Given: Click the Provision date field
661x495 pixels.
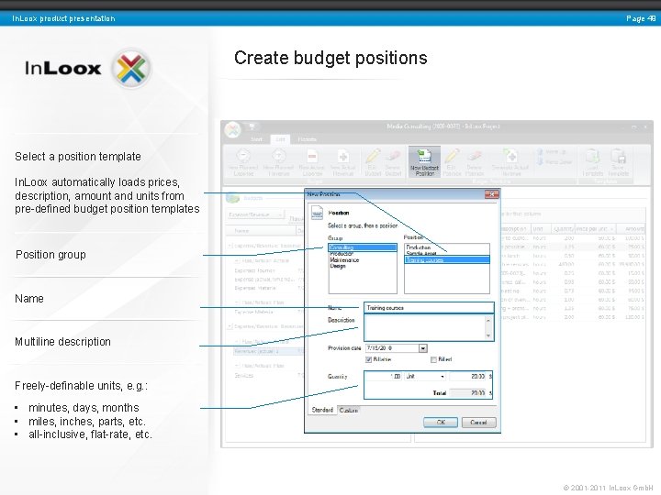Looking at the screenshot, I should point(392,348).
